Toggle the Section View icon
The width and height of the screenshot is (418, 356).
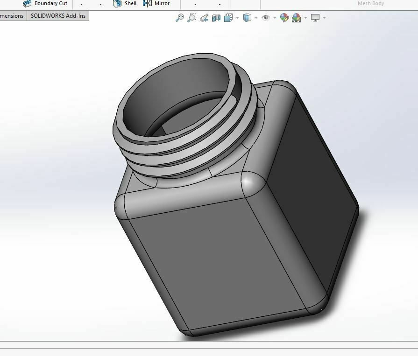pyautogui.click(x=216, y=18)
